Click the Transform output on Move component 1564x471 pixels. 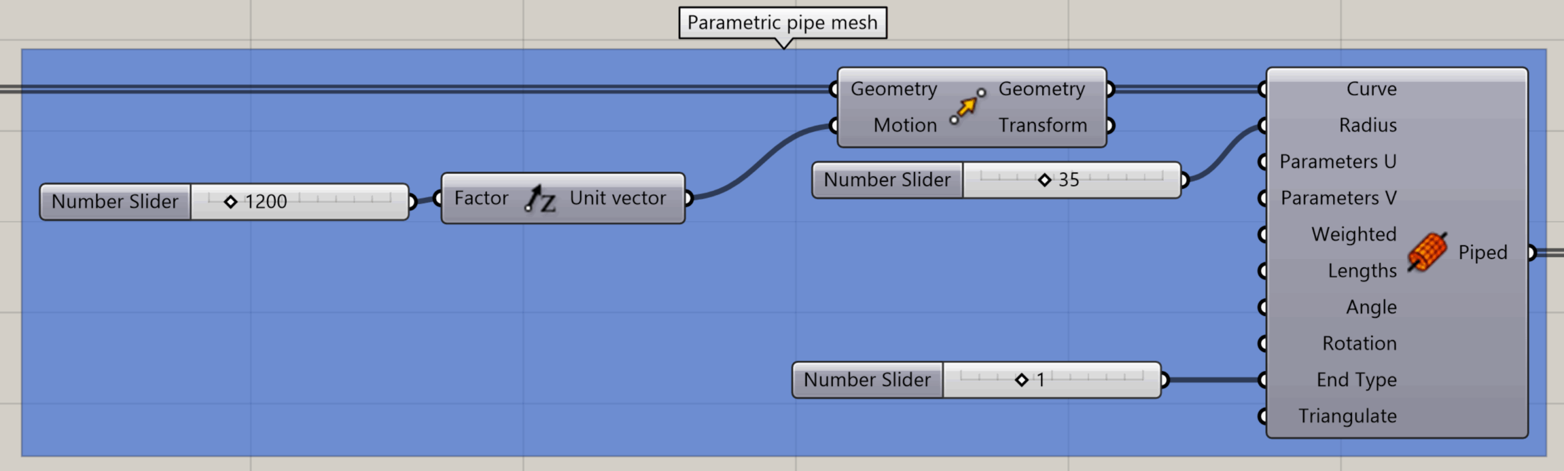click(1042, 125)
